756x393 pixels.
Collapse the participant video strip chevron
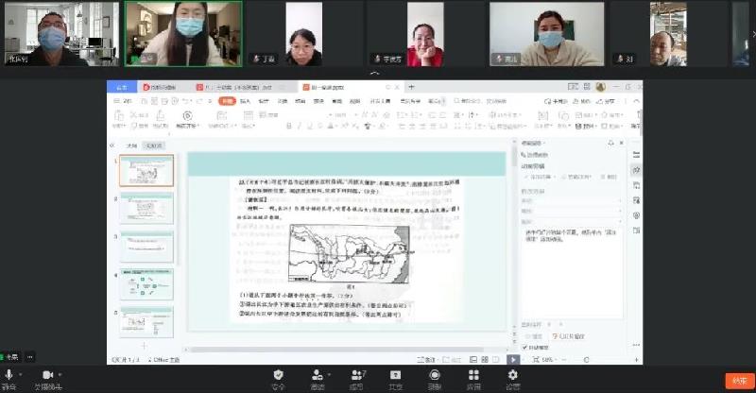pyautogui.click(x=374, y=74)
